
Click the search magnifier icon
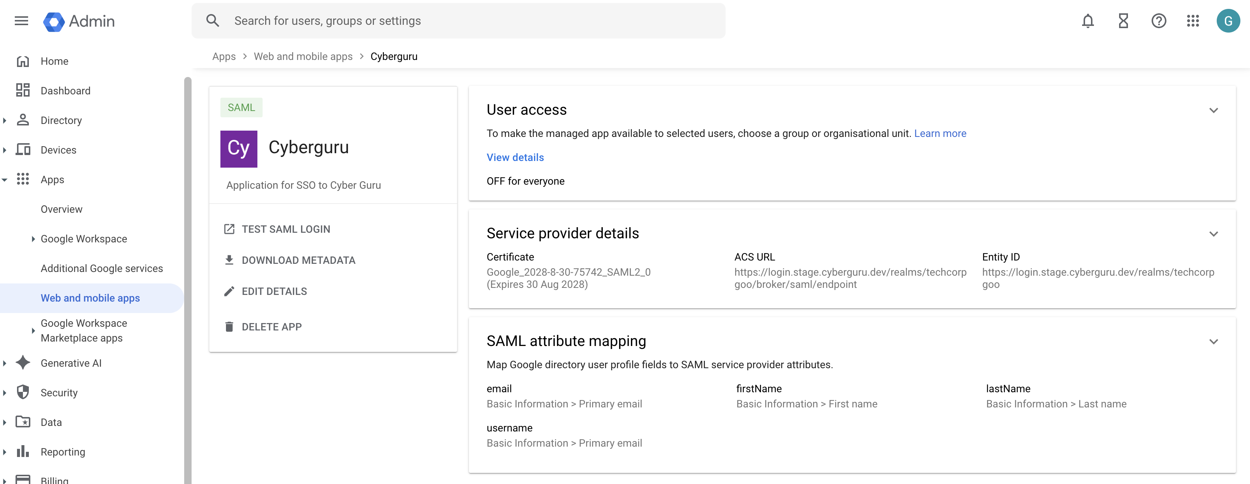point(213,21)
